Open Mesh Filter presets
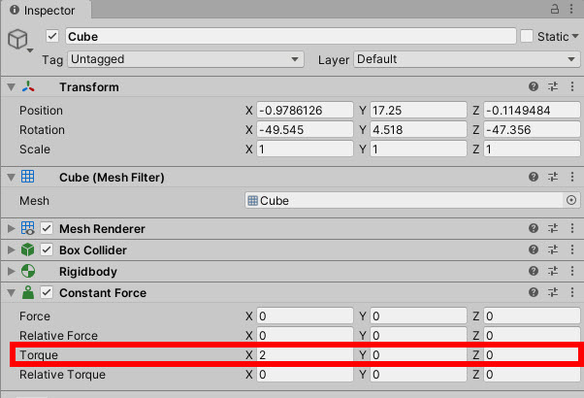Image resolution: width=584 pixels, height=398 pixels. point(553,177)
